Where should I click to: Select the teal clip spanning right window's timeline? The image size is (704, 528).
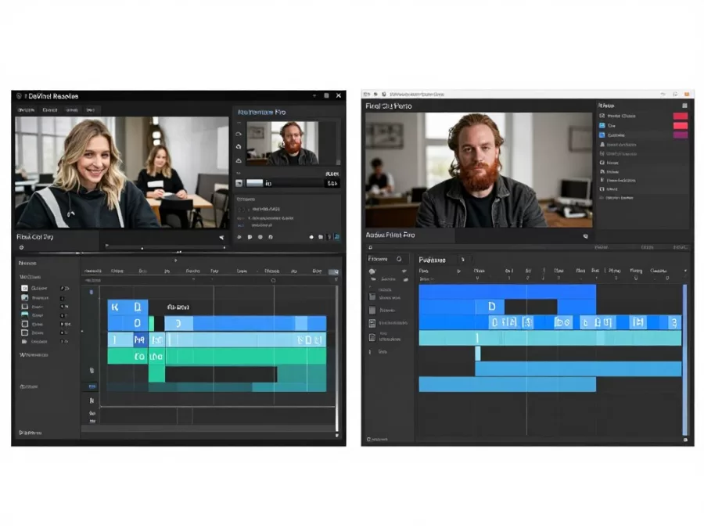[550, 338]
